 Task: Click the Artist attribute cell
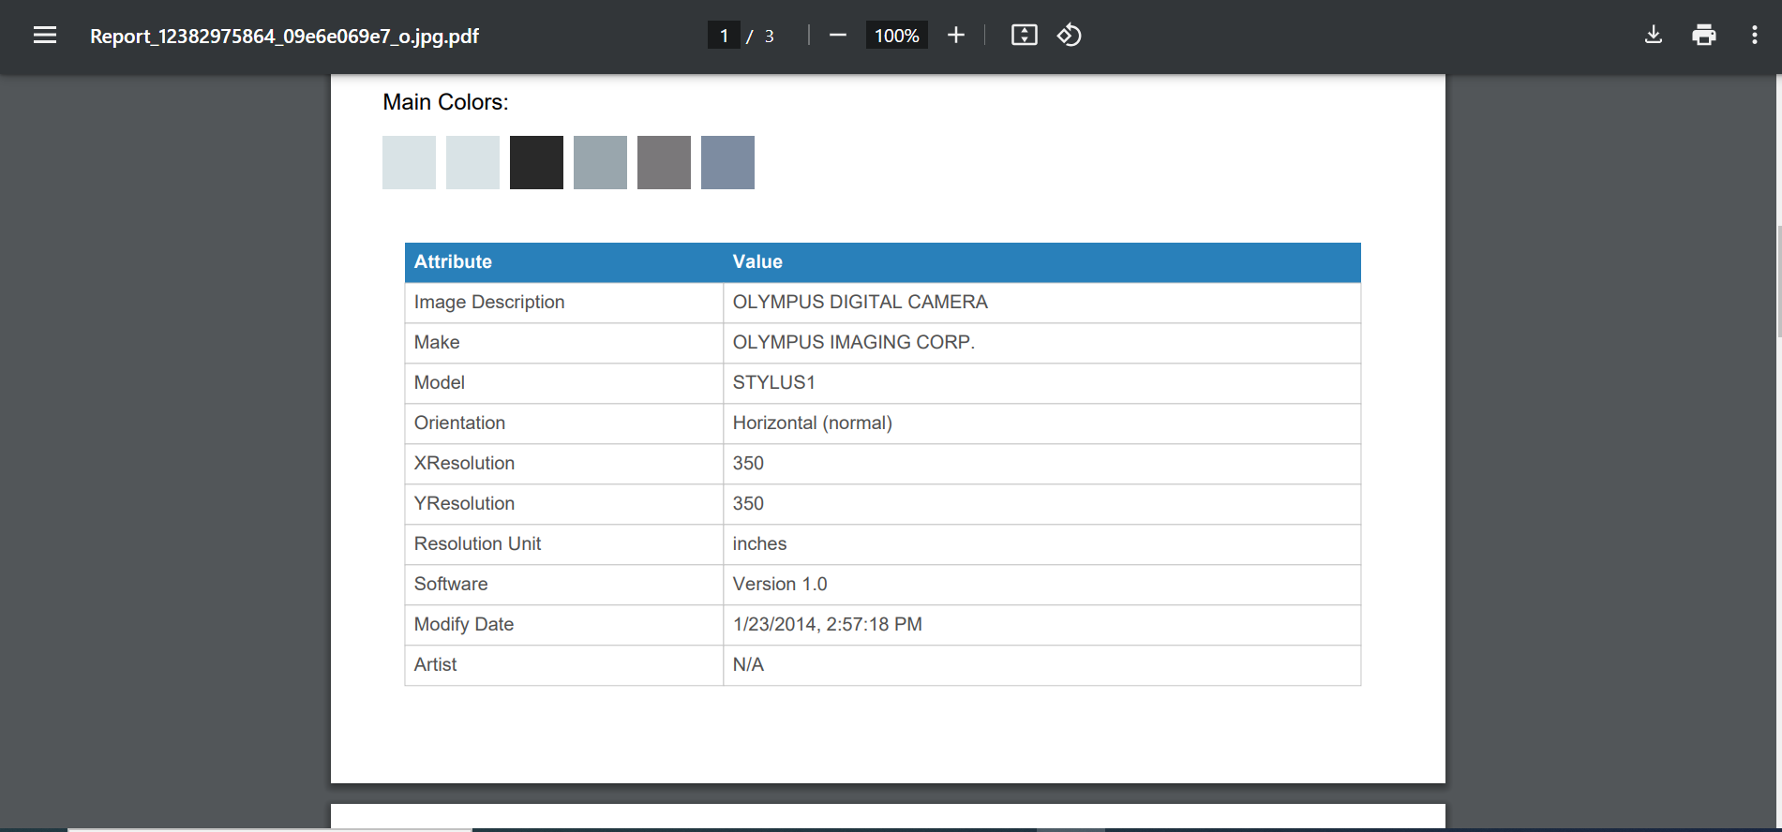coord(564,665)
